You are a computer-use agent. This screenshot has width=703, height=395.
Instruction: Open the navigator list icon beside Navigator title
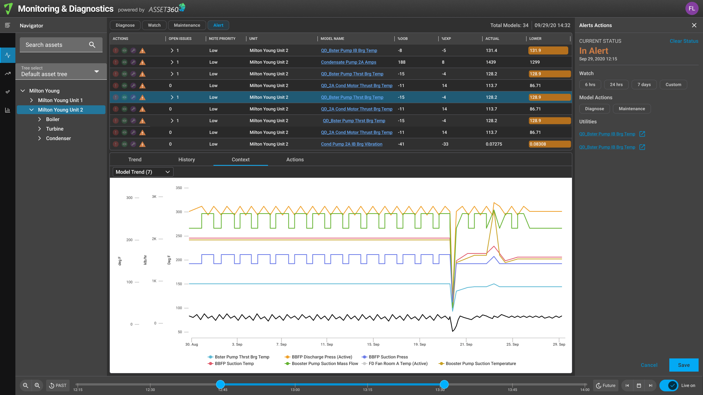(x=8, y=25)
